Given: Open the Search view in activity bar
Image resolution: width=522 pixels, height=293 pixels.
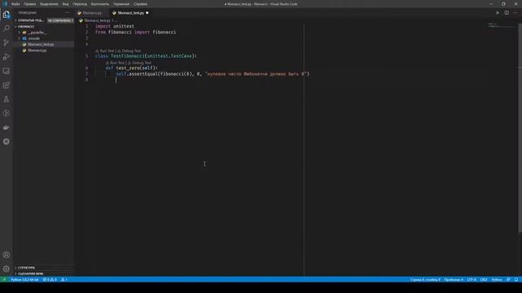Looking at the screenshot, I should [7, 28].
